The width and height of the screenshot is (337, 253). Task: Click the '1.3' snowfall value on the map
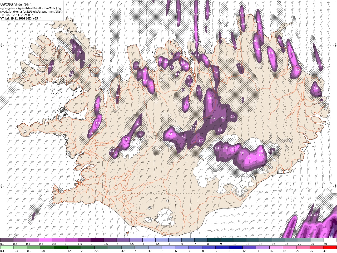point(98,123)
